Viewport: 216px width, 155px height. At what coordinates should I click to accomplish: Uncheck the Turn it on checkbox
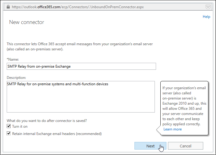click(9, 126)
